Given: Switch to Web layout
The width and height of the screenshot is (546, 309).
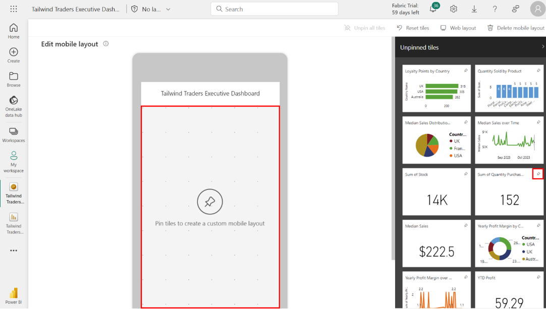Looking at the screenshot, I should (x=458, y=28).
